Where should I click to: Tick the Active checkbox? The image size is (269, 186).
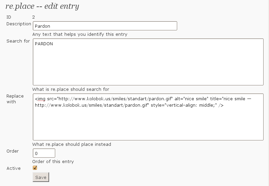click(35, 168)
